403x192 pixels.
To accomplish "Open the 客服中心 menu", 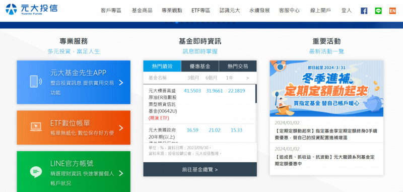I will [x=289, y=11].
